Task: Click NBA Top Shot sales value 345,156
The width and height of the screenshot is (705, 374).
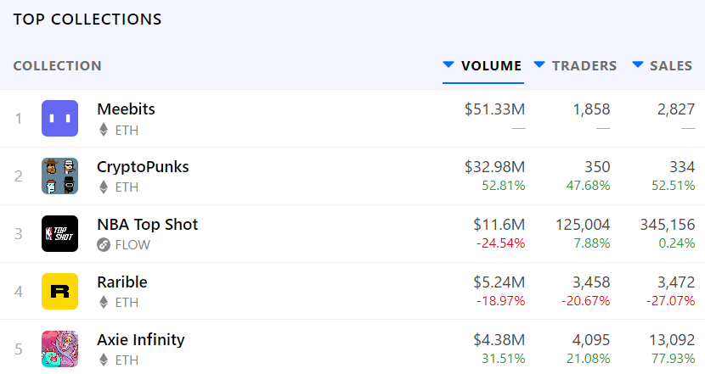Action: 668,225
